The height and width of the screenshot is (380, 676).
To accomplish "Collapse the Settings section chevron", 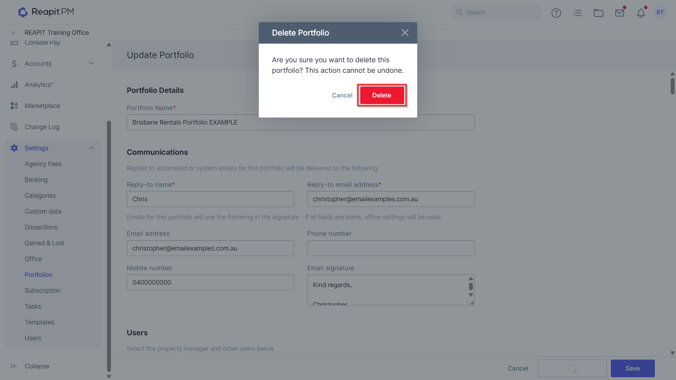I will [x=92, y=148].
